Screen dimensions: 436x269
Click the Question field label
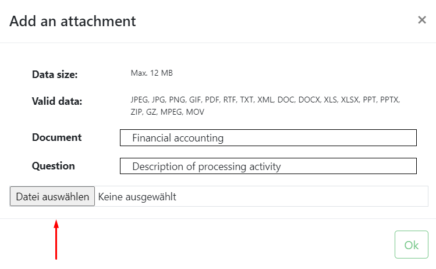[x=54, y=166]
